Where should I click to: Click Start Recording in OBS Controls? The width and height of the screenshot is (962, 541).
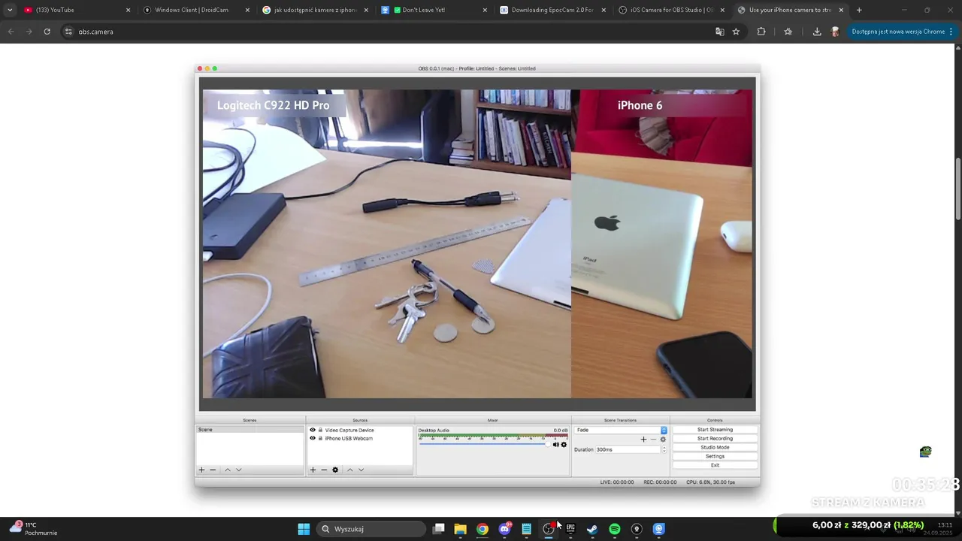pyautogui.click(x=715, y=439)
